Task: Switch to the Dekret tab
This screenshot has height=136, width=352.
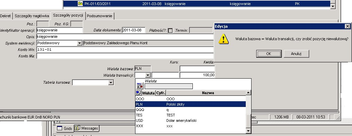Action: click(6, 16)
